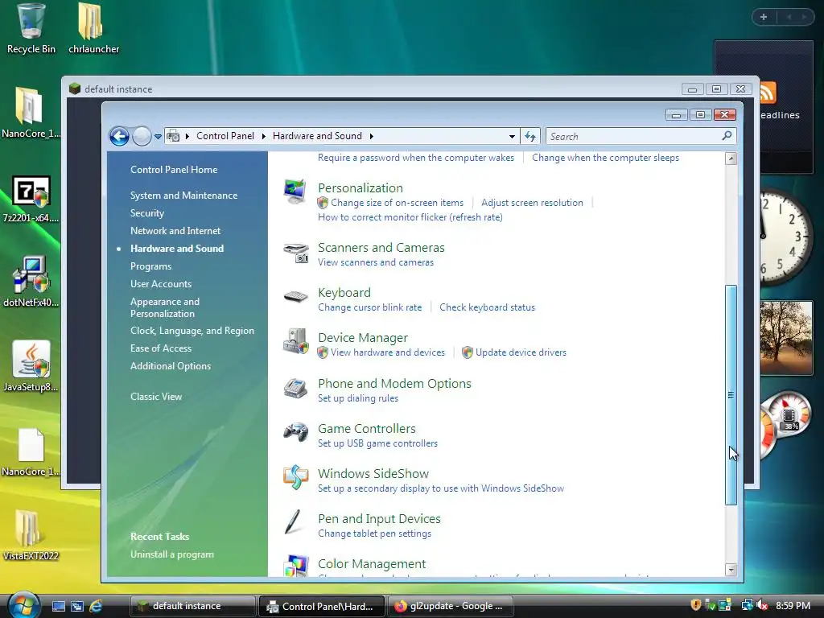
Task: Click Switch between windows quick launch icon
Action: [x=77, y=607]
